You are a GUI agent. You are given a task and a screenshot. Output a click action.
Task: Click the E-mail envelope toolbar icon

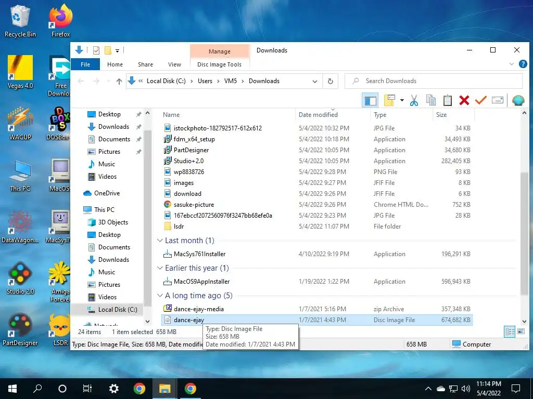click(x=497, y=100)
